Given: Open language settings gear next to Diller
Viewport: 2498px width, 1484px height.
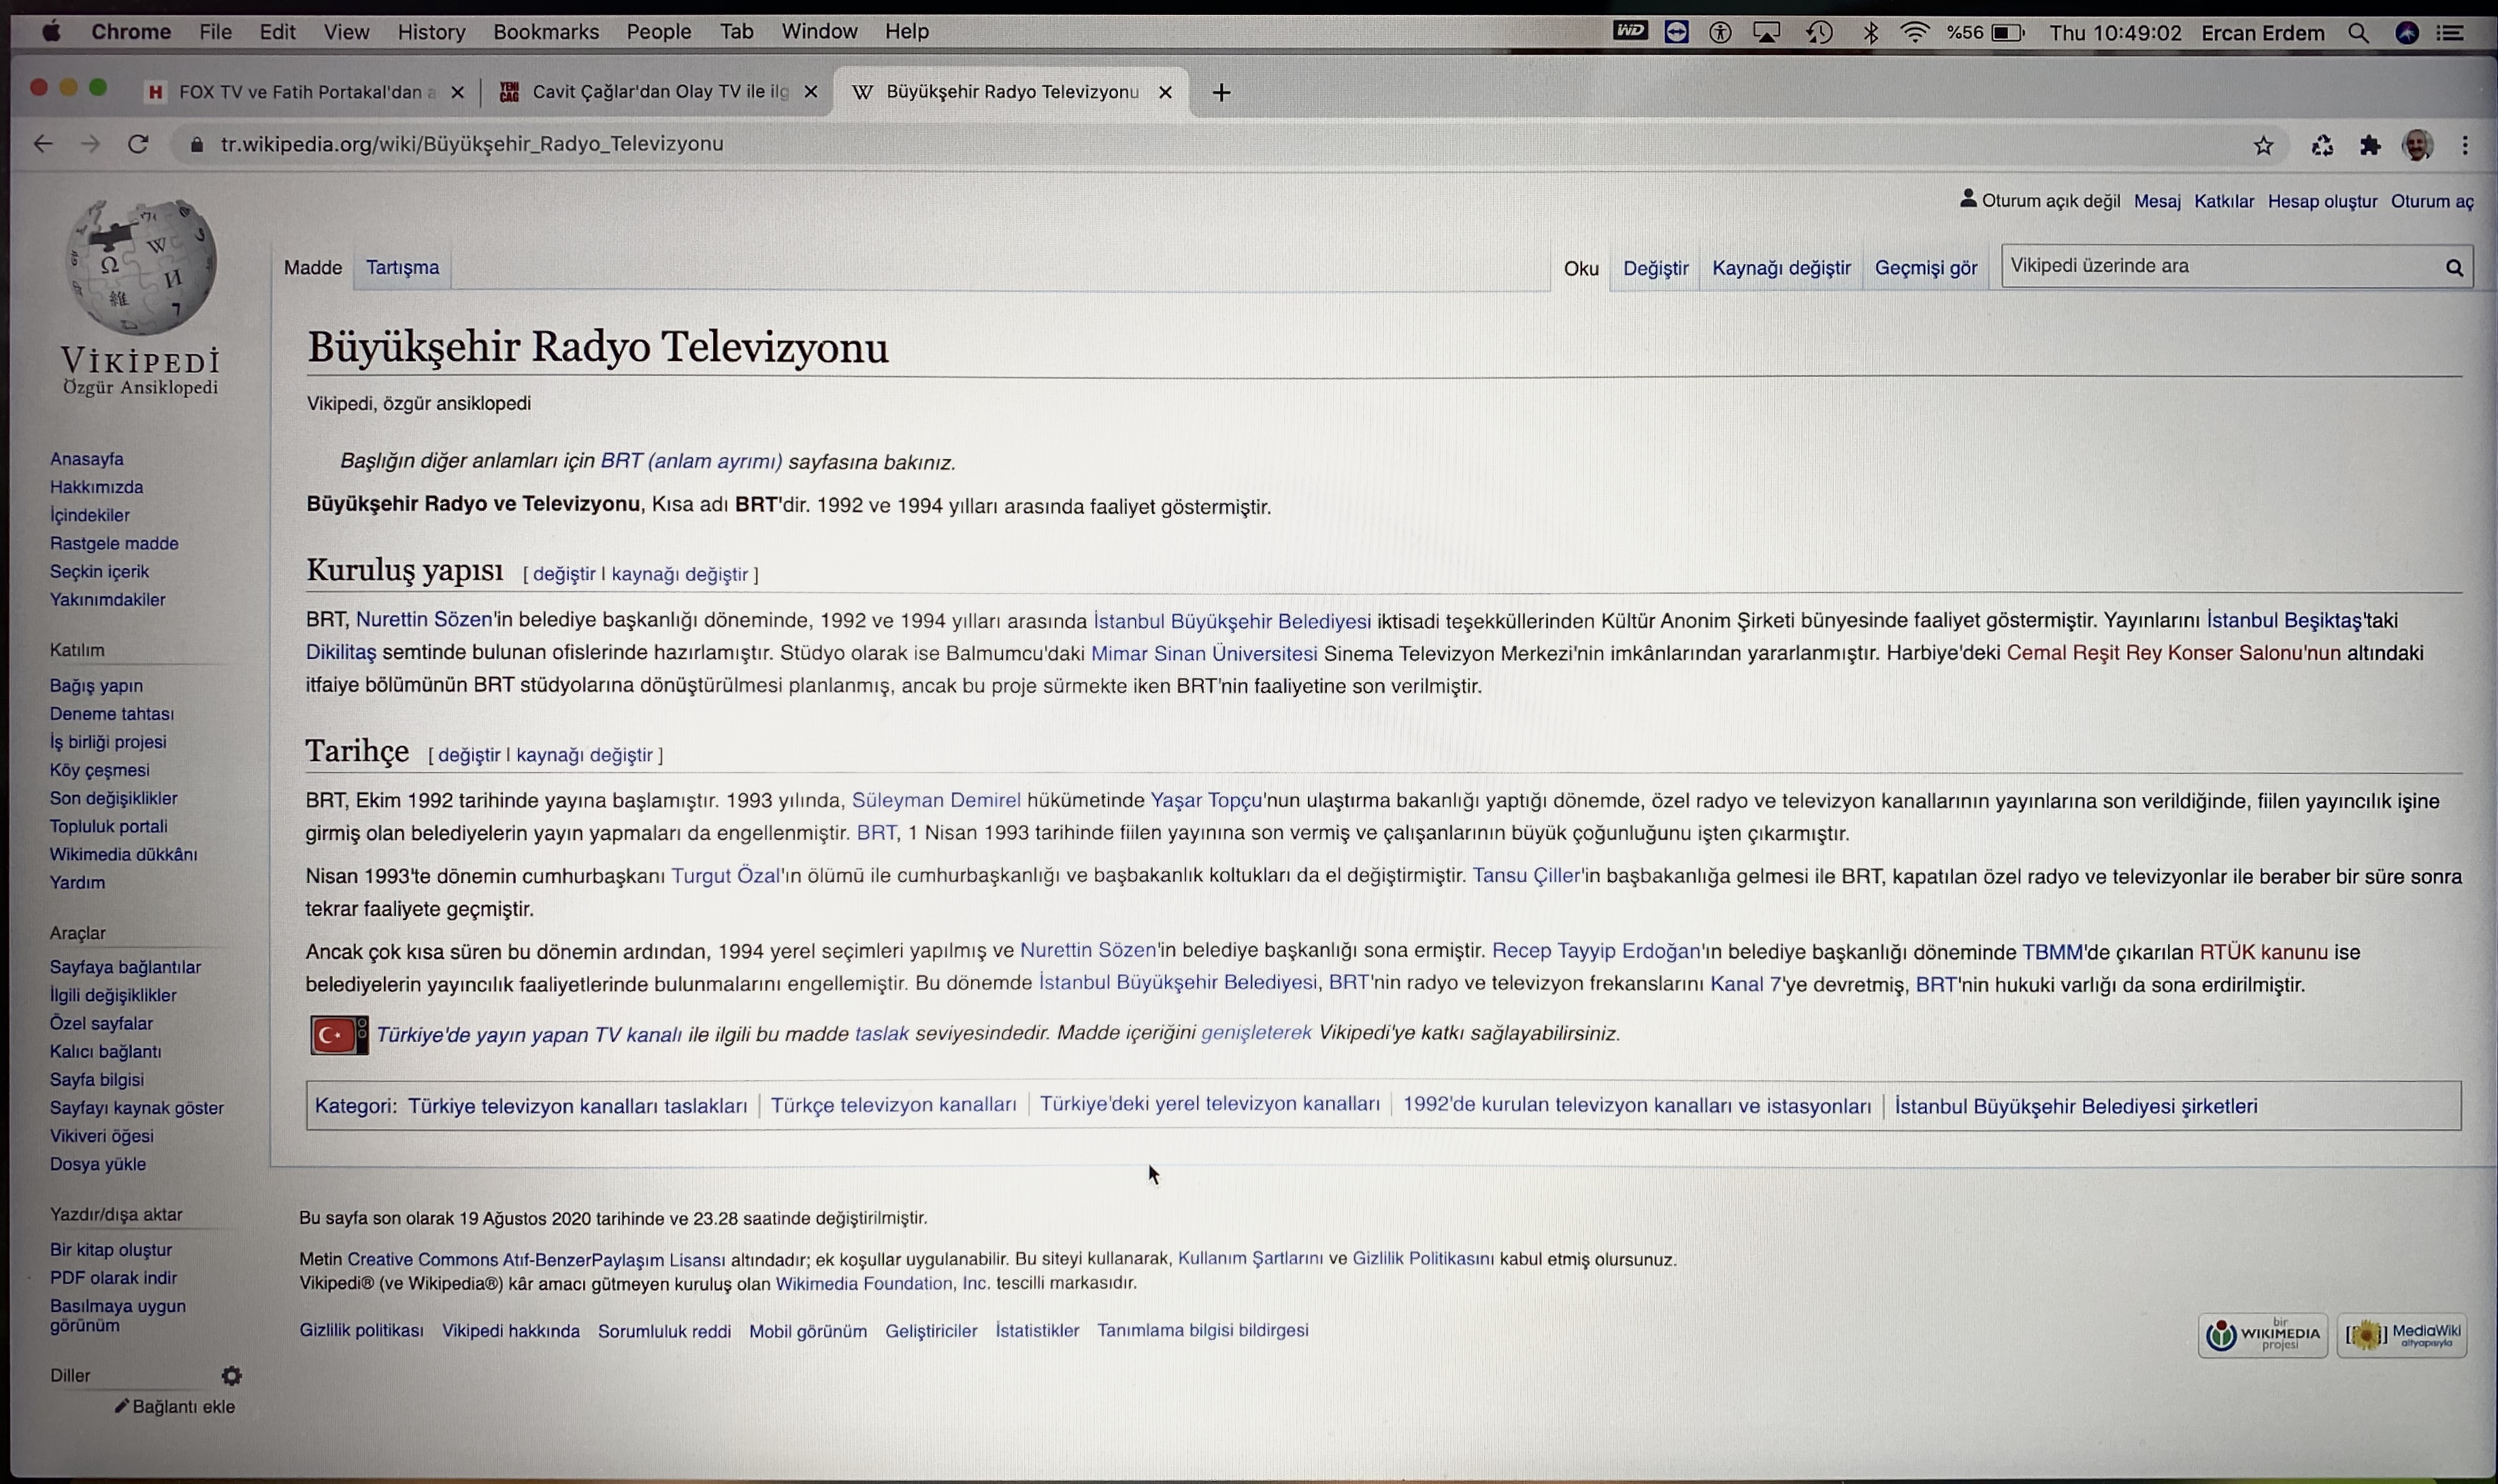Looking at the screenshot, I should pos(231,1376).
